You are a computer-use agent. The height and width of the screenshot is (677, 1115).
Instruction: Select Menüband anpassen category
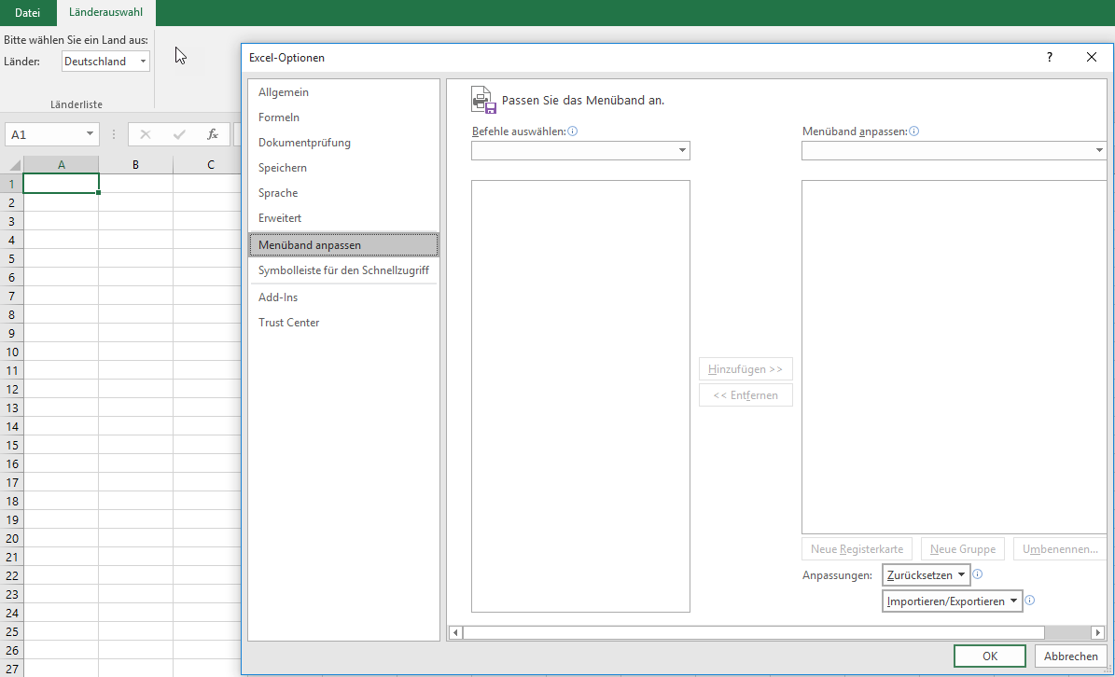[343, 245]
